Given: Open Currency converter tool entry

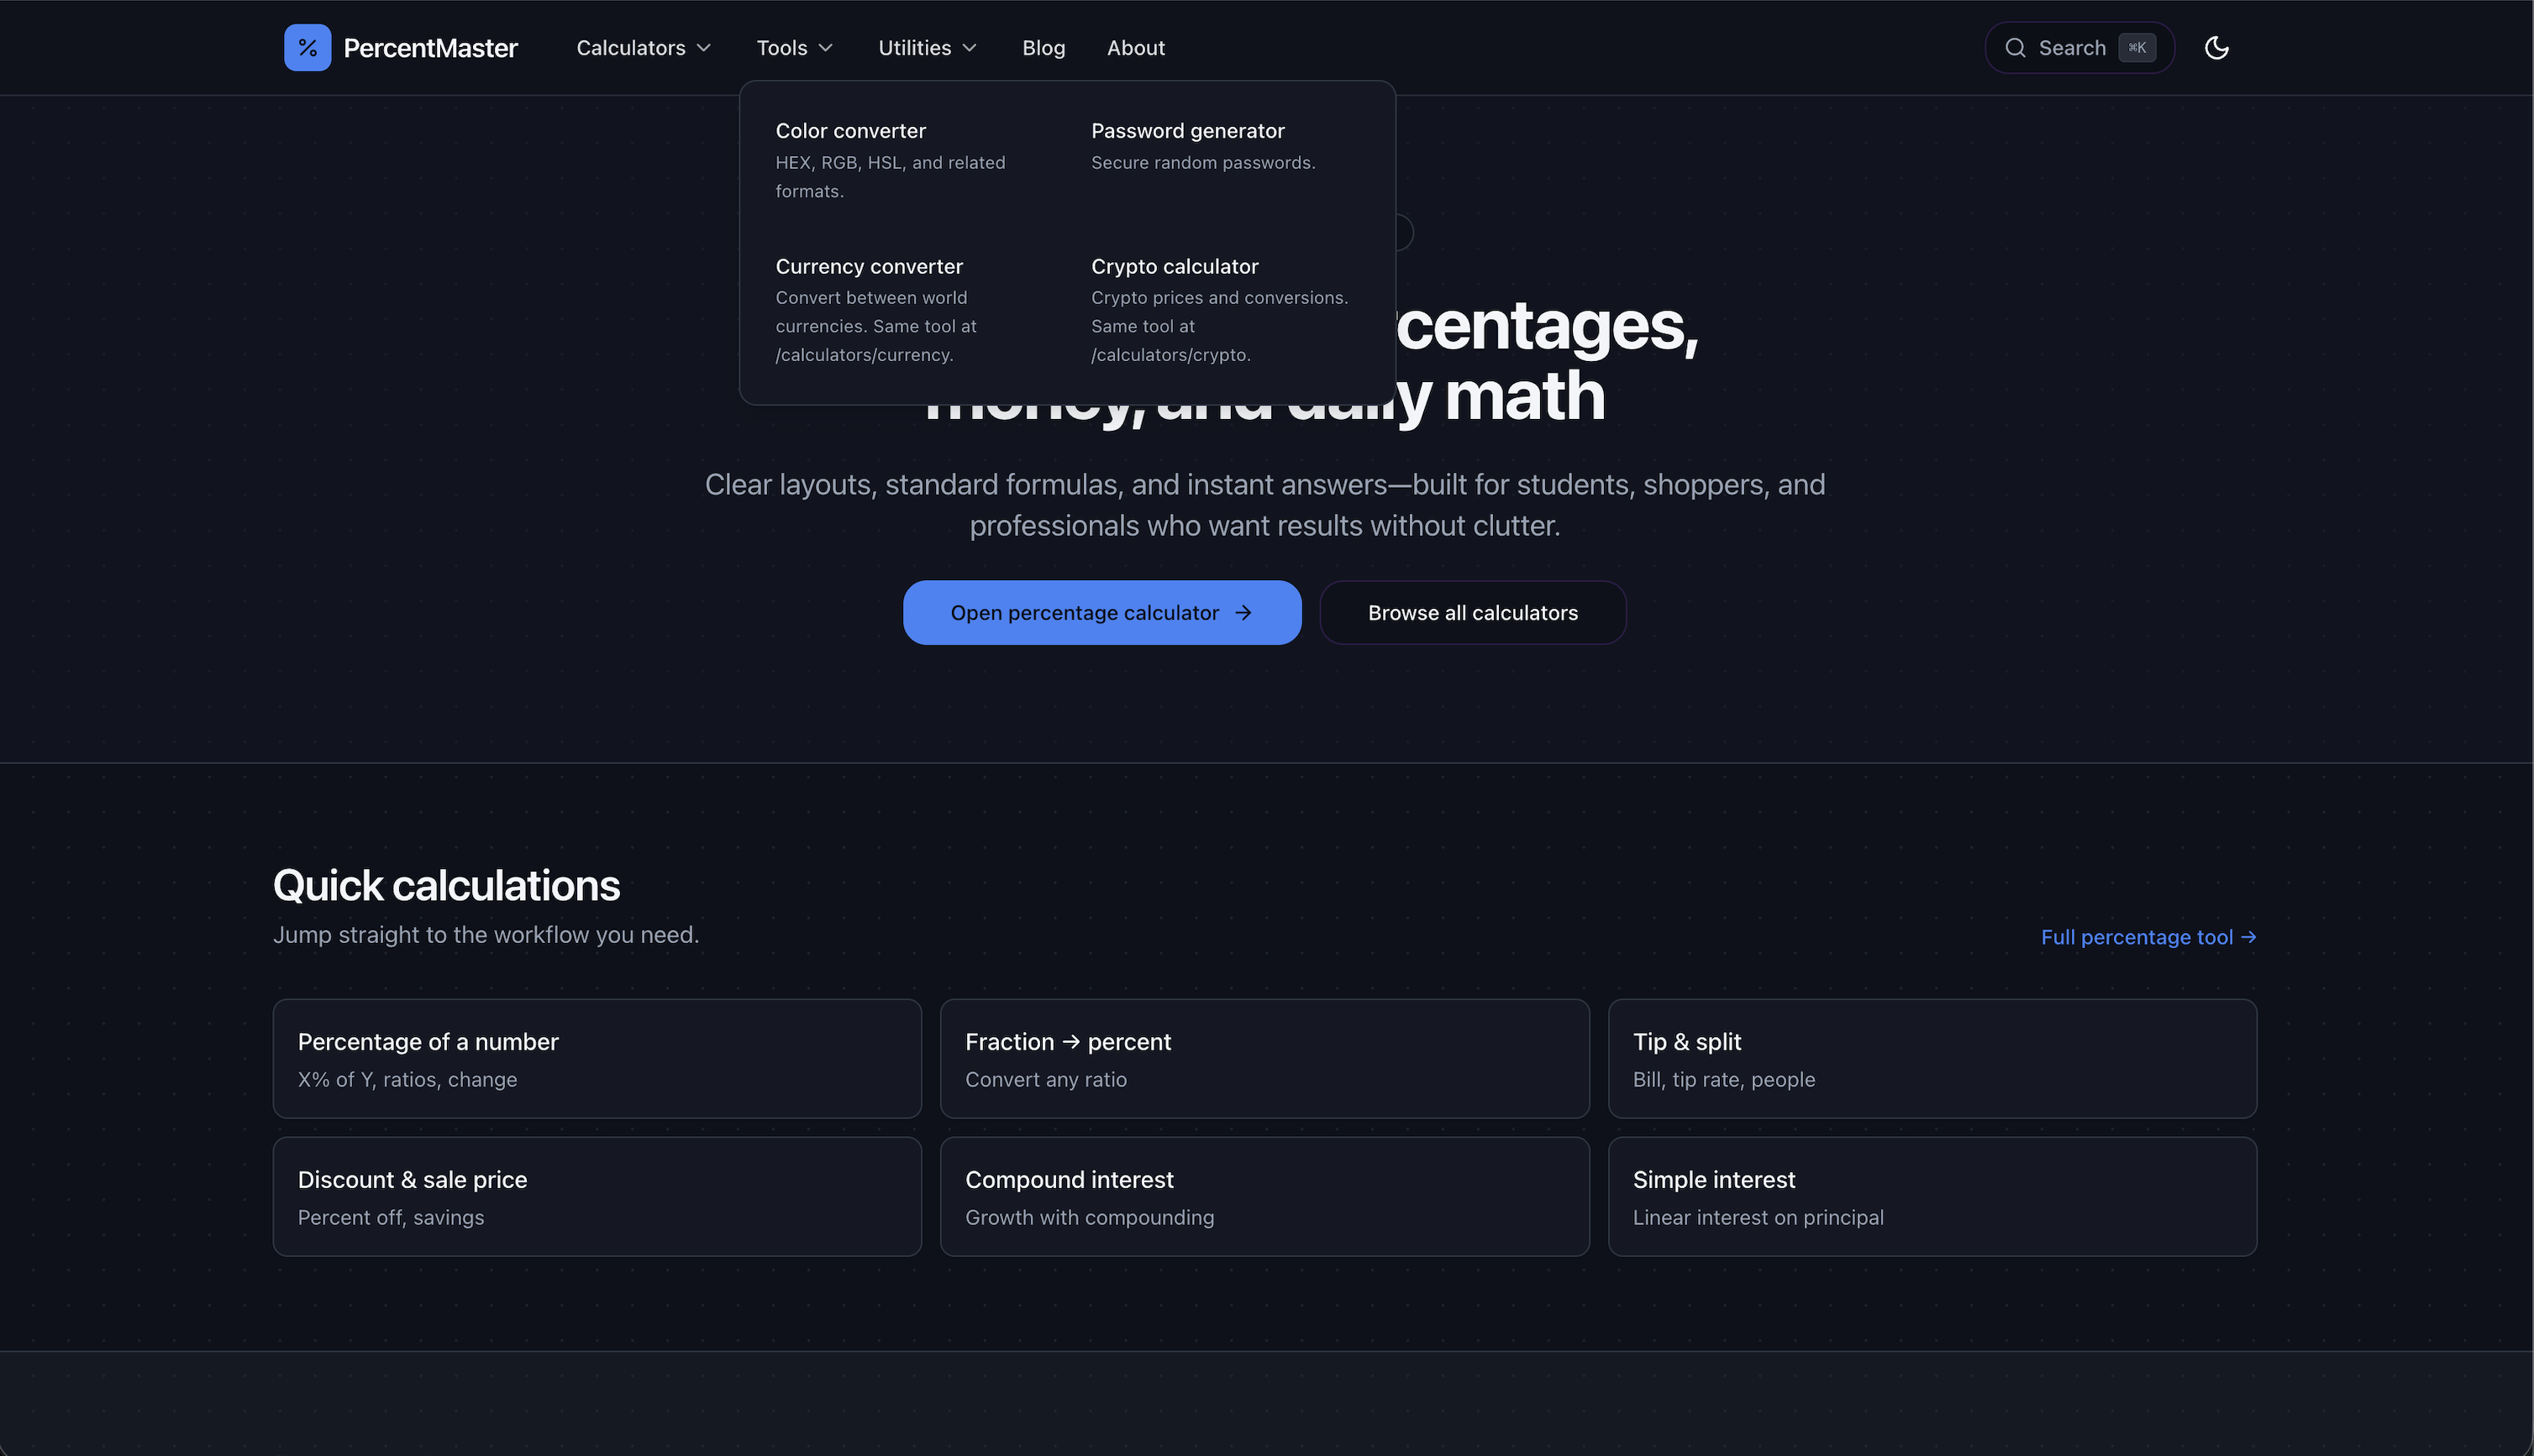Looking at the screenshot, I should click(869, 267).
